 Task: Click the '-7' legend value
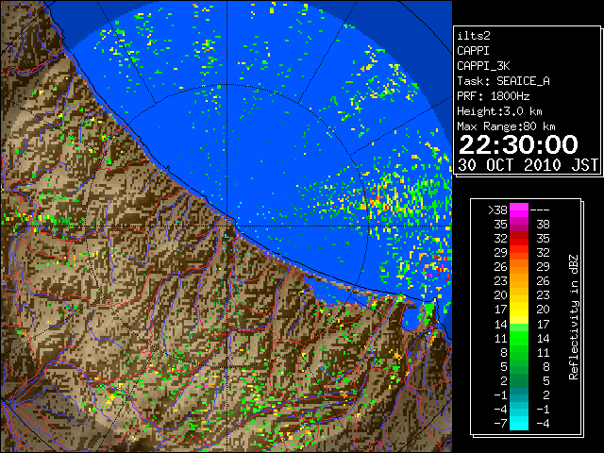click(x=500, y=424)
